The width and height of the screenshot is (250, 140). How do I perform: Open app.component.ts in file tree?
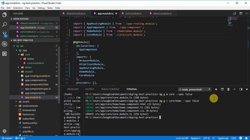(x=35, y=93)
